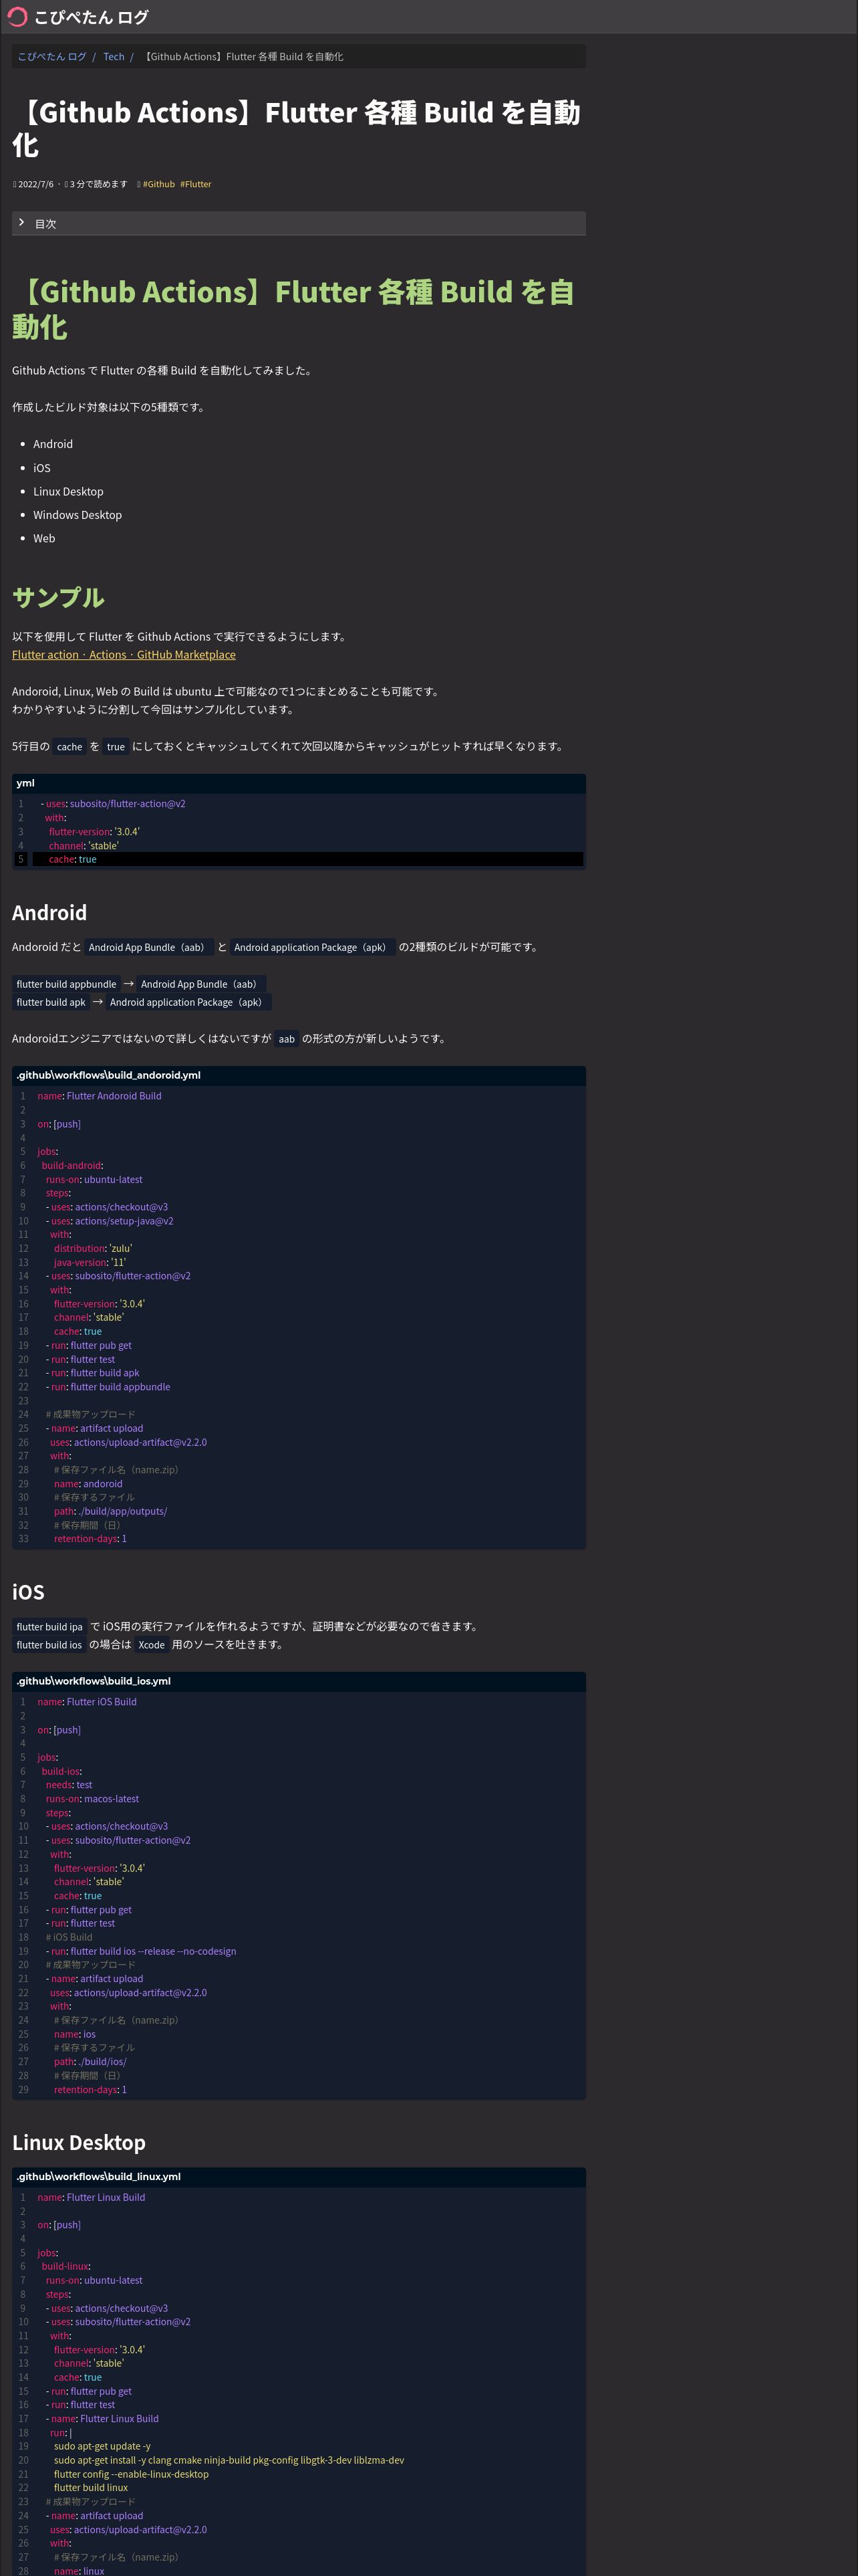Click inline code 'aab' in Android paragraph
Screen dimensions: 858x2576
(x=286, y=1039)
